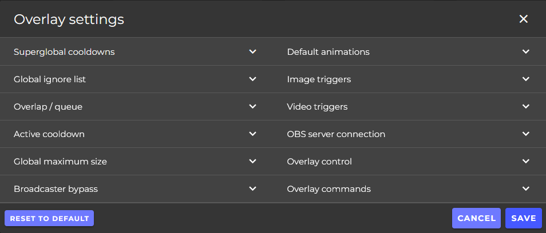Viewport: 546px width, 233px height.
Task: Open the Overlap / queue settings
Action: click(x=135, y=107)
